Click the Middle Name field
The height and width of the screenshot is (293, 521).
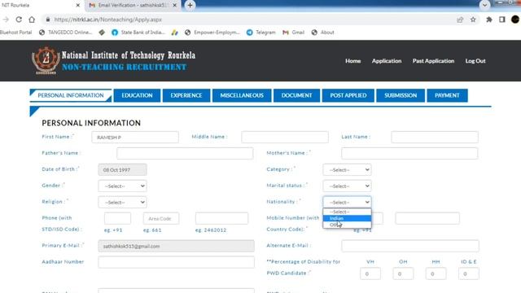[285, 138]
